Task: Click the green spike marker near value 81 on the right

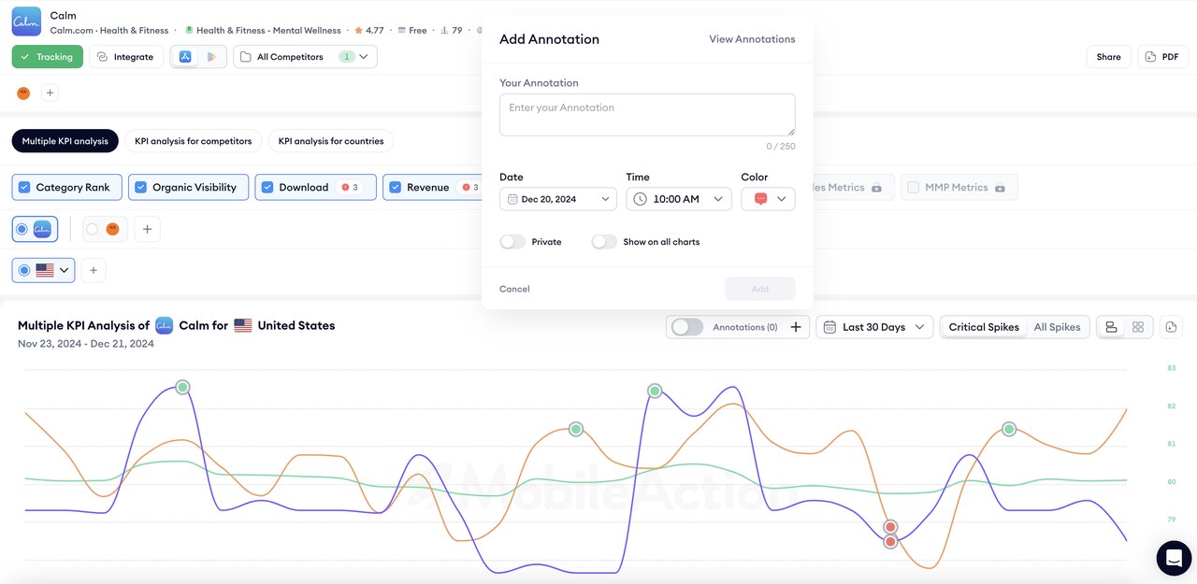Action: pos(1009,429)
